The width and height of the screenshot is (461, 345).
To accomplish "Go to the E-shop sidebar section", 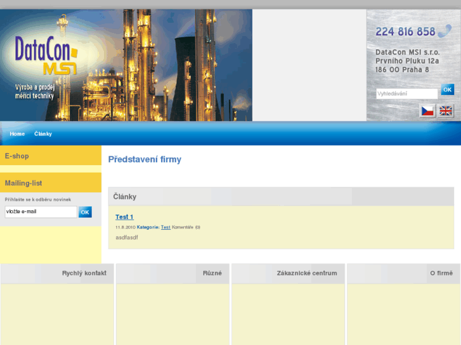I will (x=17, y=156).
